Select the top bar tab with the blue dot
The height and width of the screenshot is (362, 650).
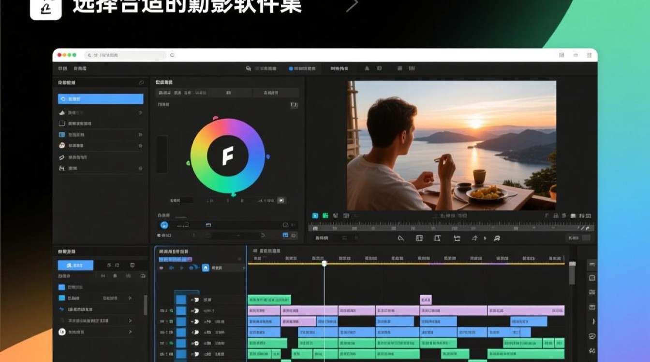302,69
